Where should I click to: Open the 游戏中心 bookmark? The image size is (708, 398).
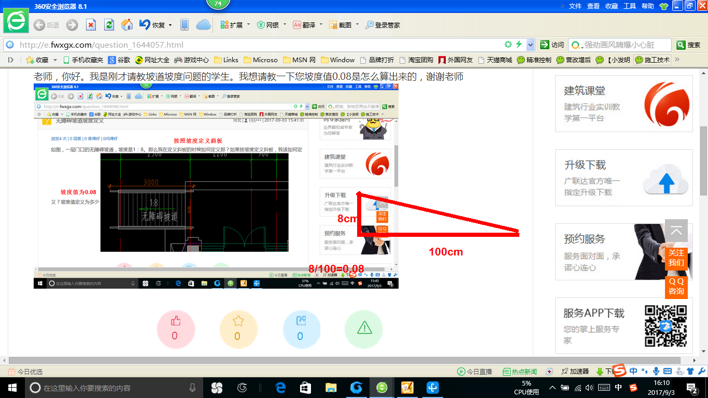(x=192, y=60)
